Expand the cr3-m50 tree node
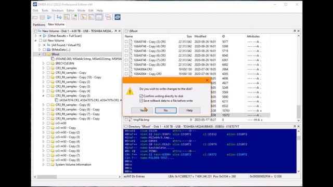The height and width of the screenshot is (187, 333). 44,123
